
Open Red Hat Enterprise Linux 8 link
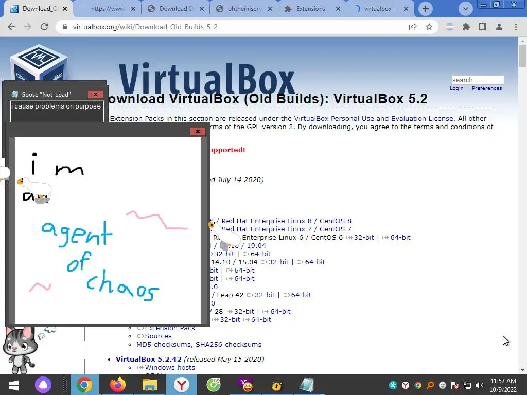pyautogui.click(x=267, y=221)
